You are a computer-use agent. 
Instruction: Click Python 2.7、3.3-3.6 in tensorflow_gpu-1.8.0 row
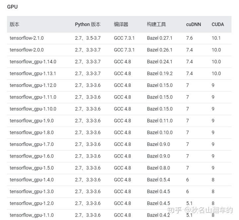[88, 132]
